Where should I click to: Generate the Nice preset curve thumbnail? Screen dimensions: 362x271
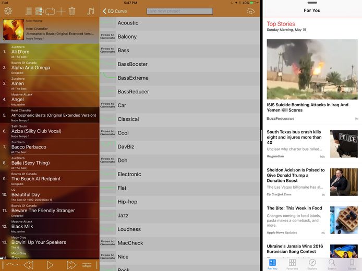pyautogui.click(x=107, y=256)
